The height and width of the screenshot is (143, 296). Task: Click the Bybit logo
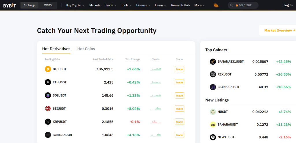click(10, 5)
